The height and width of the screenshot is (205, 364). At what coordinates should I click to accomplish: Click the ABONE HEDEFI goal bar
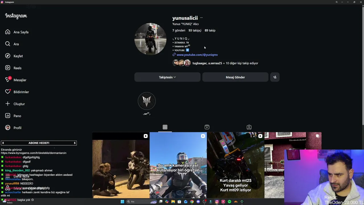coord(39,143)
